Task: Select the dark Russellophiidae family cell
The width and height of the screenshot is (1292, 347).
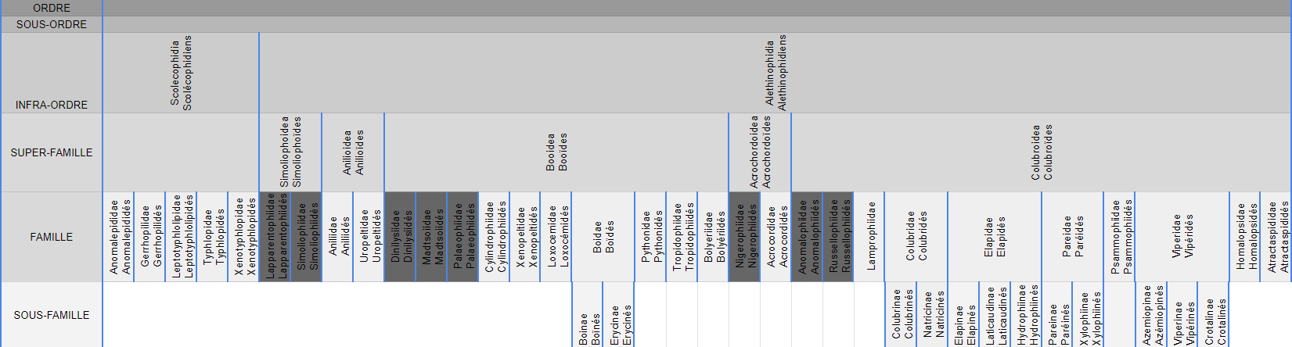Action: tap(838, 237)
